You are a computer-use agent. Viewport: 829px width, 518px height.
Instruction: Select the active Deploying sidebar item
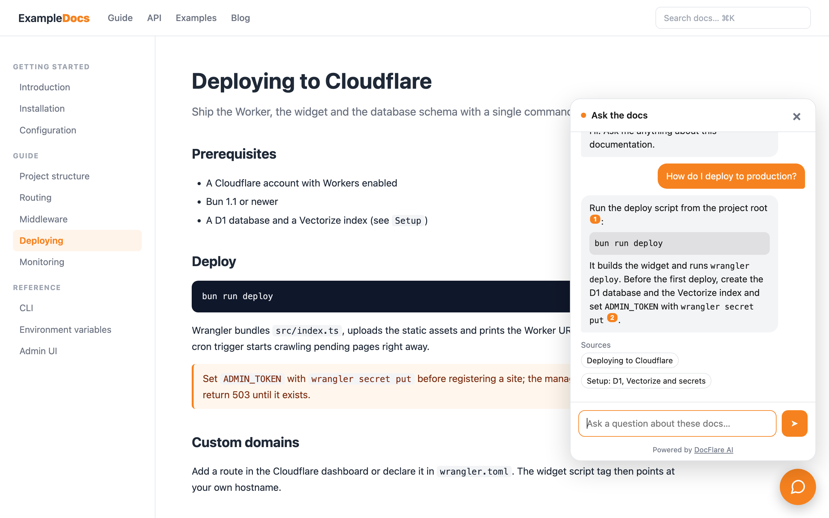tap(77, 241)
